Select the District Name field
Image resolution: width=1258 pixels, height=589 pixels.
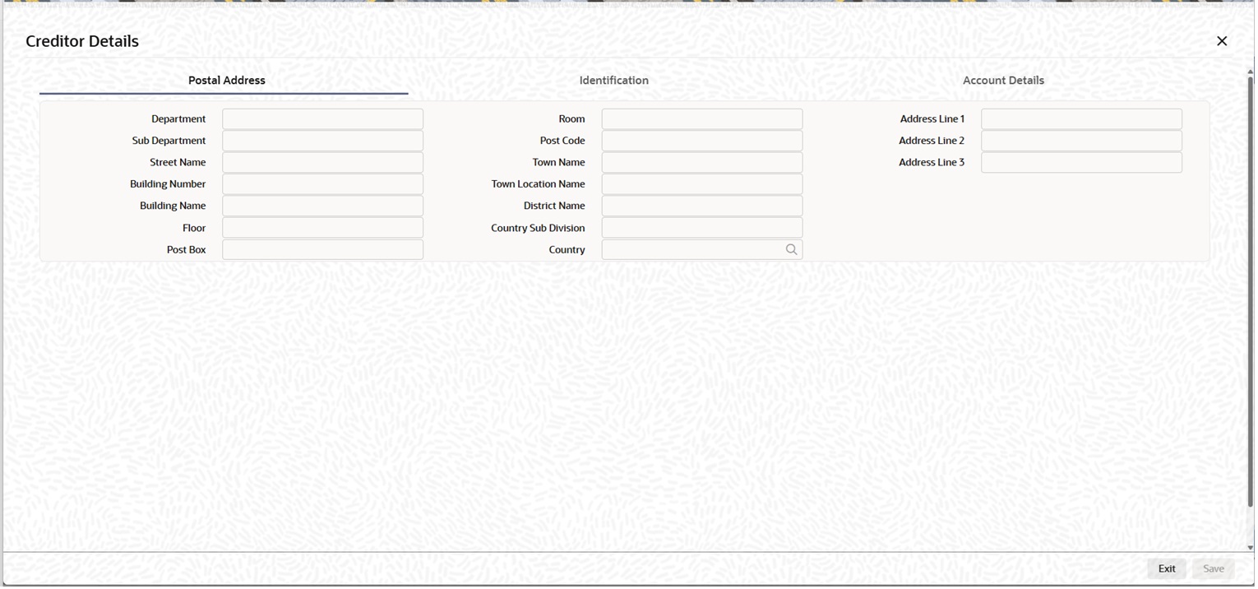[x=704, y=206]
